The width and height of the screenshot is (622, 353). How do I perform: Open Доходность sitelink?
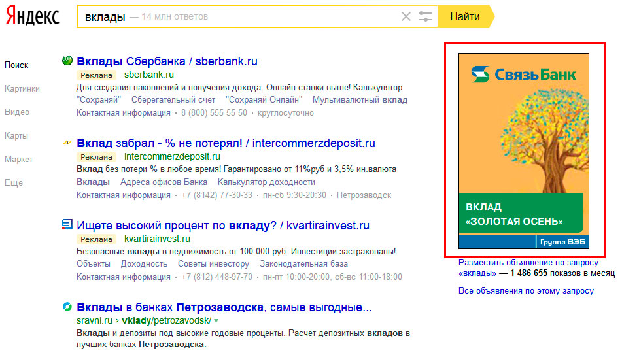pos(144,264)
